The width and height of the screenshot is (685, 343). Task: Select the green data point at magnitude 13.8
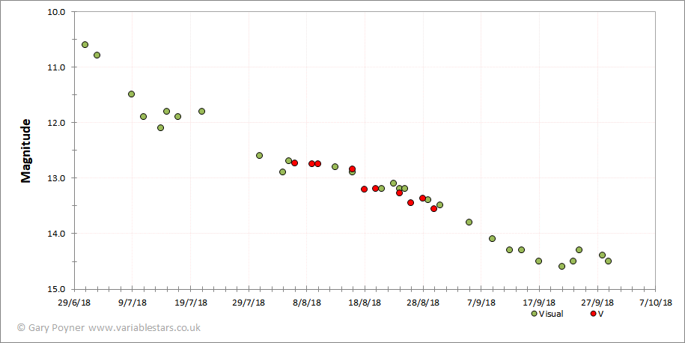[469, 222]
